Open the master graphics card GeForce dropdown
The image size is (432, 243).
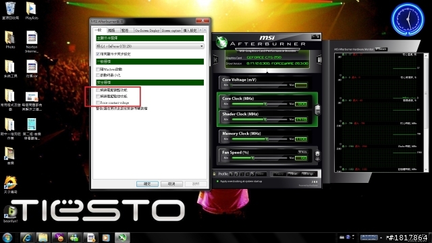(x=150, y=47)
